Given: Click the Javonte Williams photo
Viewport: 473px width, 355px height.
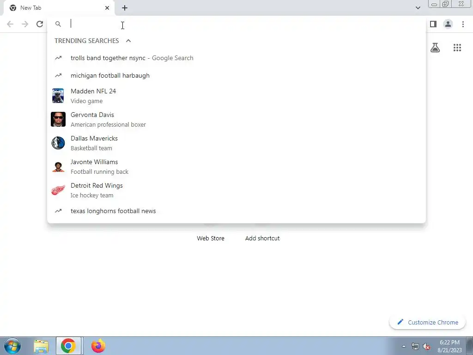Looking at the screenshot, I should pyautogui.click(x=58, y=166).
